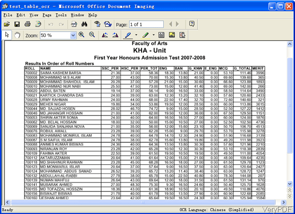The width and height of the screenshot is (295, 214).
Task: Expand the Zoom percentage dropdown
Action: click(73, 35)
